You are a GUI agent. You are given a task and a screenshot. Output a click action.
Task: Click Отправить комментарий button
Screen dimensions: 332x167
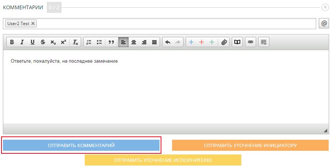[x=81, y=146]
